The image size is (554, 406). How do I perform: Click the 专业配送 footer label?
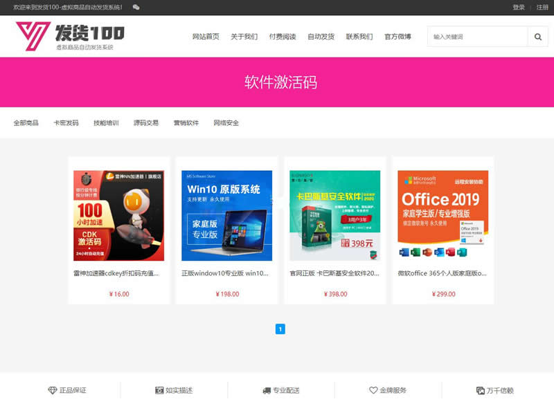coord(286,391)
